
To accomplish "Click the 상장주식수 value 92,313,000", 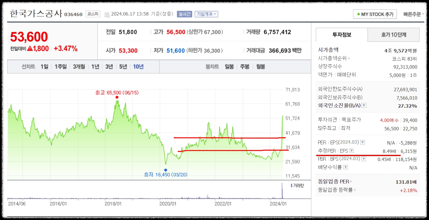I will click(405, 67).
